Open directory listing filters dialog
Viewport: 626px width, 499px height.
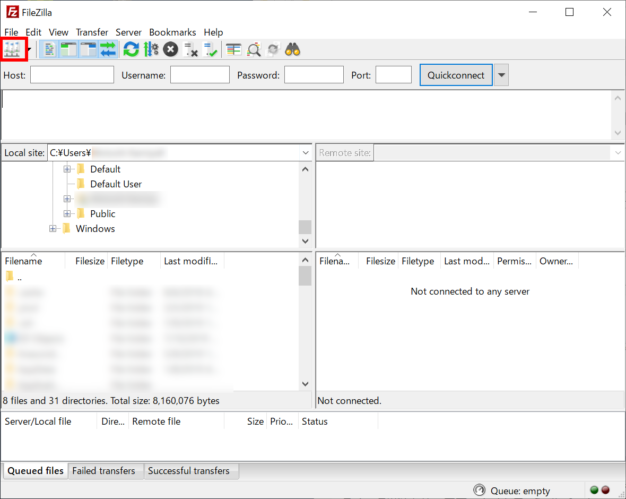pyautogui.click(x=233, y=49)
